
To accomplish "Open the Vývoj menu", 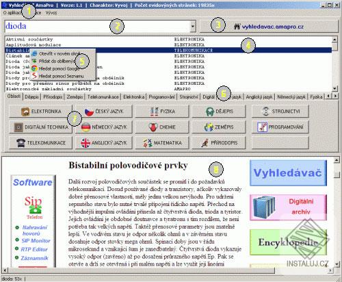I will pyautogui.click(x=51, y=13).
